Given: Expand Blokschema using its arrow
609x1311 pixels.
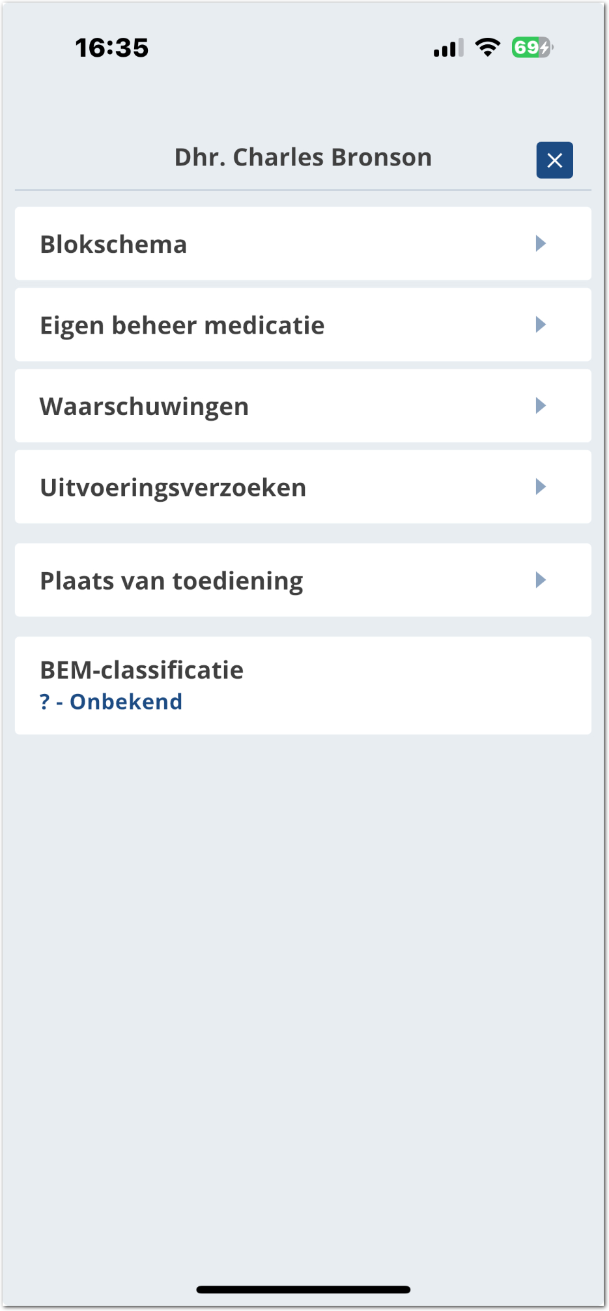Looking at the screenshot, I should [540, 244].
